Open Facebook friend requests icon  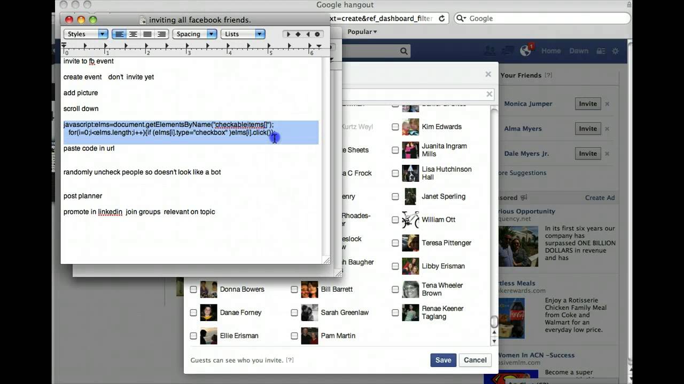click(x=489, y=51)
